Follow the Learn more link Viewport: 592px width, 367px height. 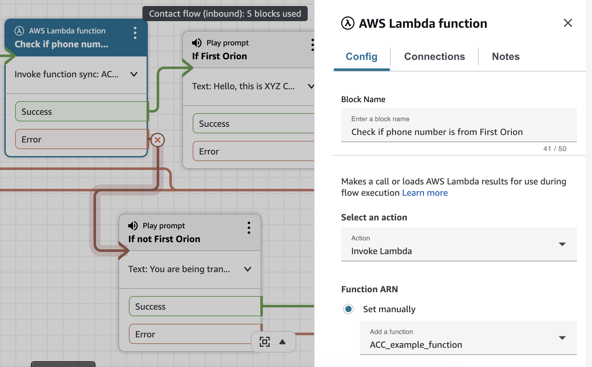click(425, 193)
